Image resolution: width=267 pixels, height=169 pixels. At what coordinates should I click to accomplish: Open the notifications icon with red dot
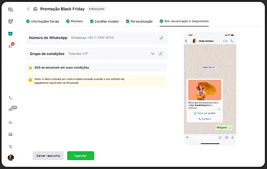coord(10,22)
